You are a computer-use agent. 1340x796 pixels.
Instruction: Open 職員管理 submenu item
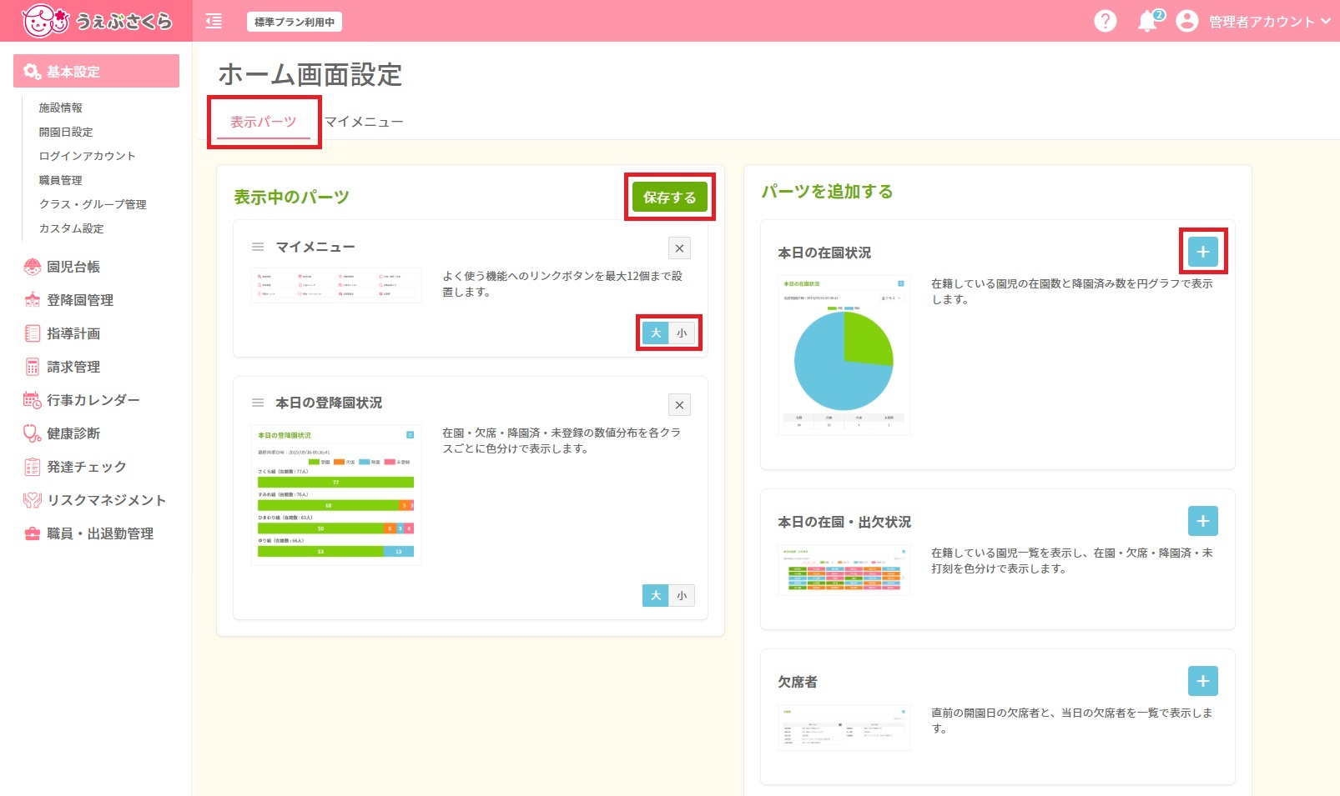point(60,180)
